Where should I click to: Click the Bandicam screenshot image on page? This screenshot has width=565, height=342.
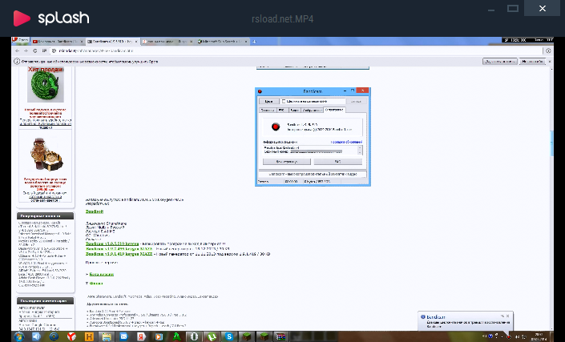coord(313,137)
